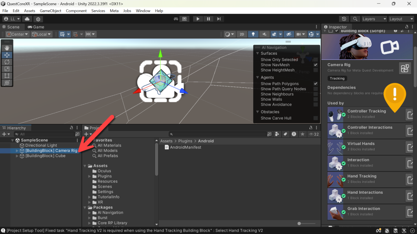Click the Pause button
This screenshot has width=417, height=234.
coord(208,19)
